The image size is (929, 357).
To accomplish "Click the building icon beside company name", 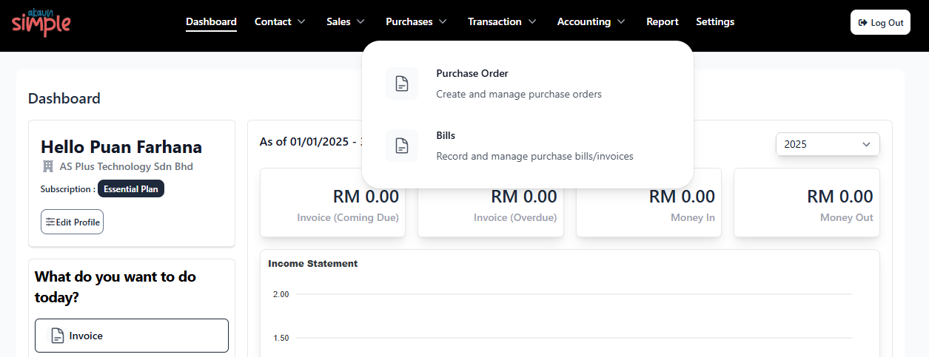I will (48, 166).
